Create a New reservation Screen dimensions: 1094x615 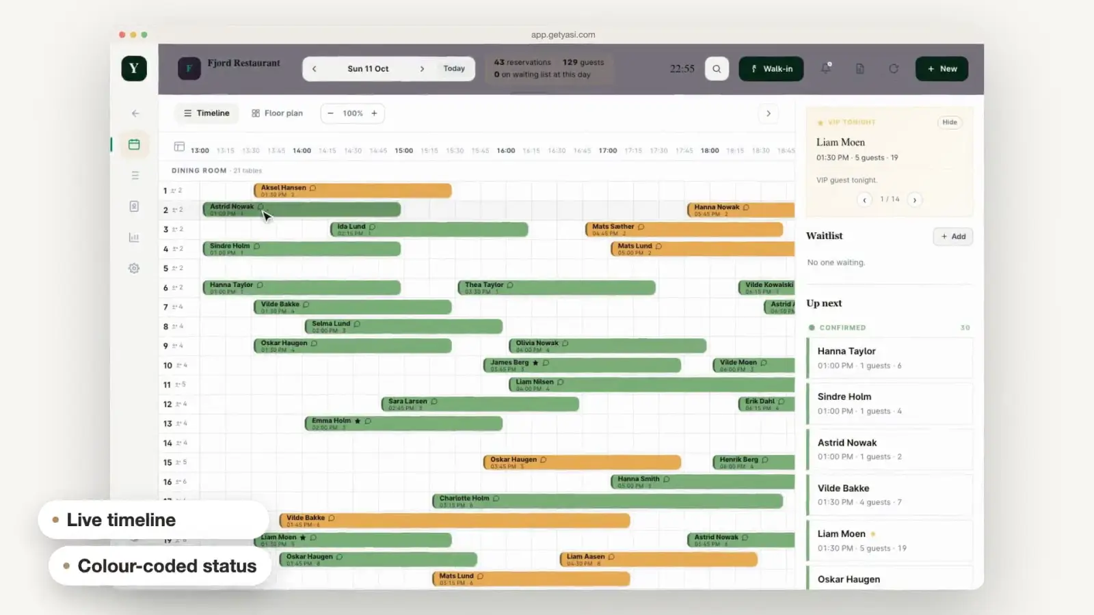(x=942, y=69)
